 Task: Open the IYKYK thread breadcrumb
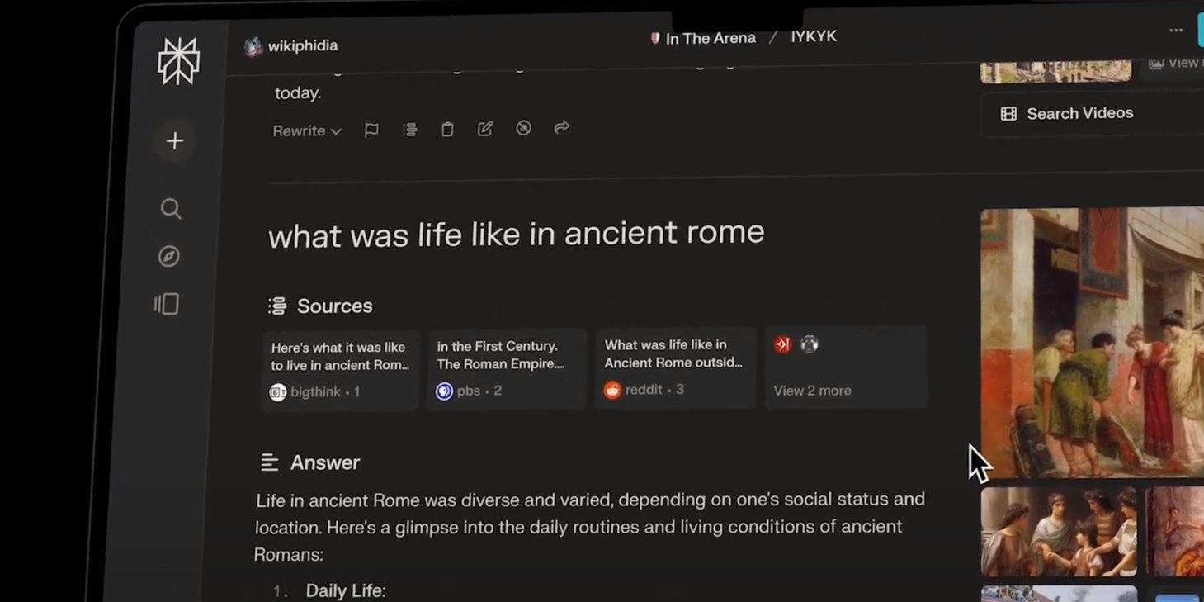coord(814,36)
